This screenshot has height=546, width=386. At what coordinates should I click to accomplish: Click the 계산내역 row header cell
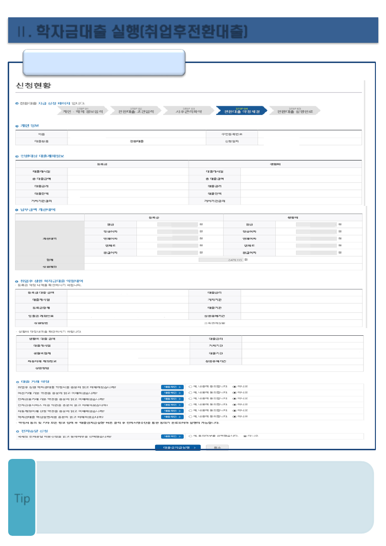pos(50,239)
